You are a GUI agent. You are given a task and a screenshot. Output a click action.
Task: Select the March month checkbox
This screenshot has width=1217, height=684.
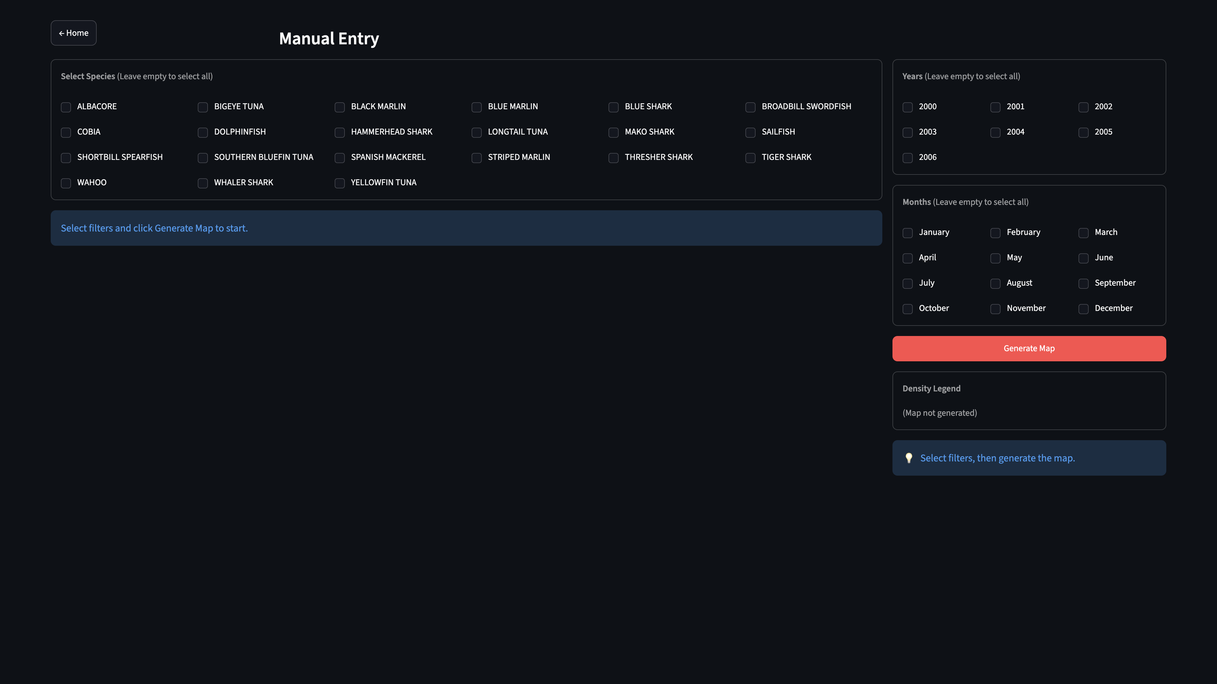pyautogui.click(x=1083, y=233)
